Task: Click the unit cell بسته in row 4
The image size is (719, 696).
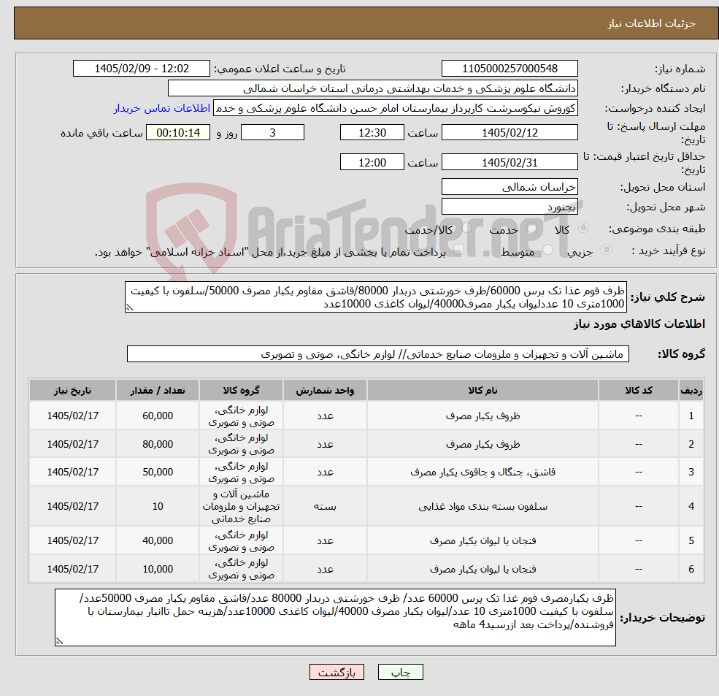Action: pyautogui.click(x=325, y=506)
